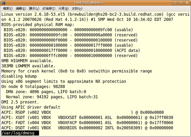Screen dimensions: 191x137
Task: Click the terminal icon in title bar
Action: coord(3,3)
